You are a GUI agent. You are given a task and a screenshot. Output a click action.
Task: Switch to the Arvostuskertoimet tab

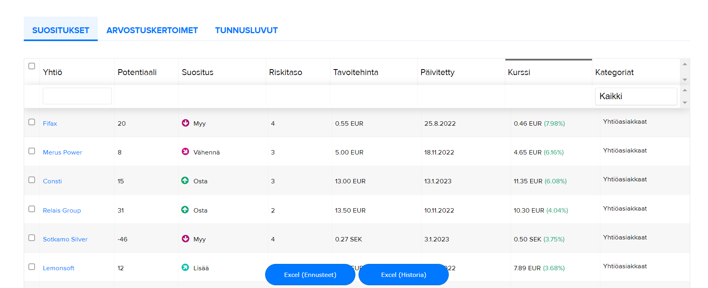[152, 30]
